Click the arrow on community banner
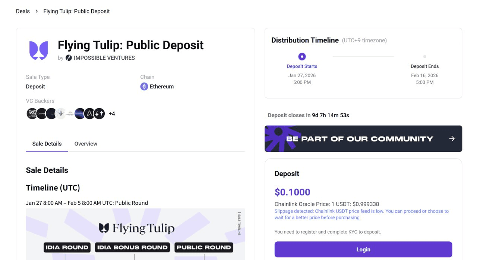This screenshot has height=260, width=477. point(452,139)
